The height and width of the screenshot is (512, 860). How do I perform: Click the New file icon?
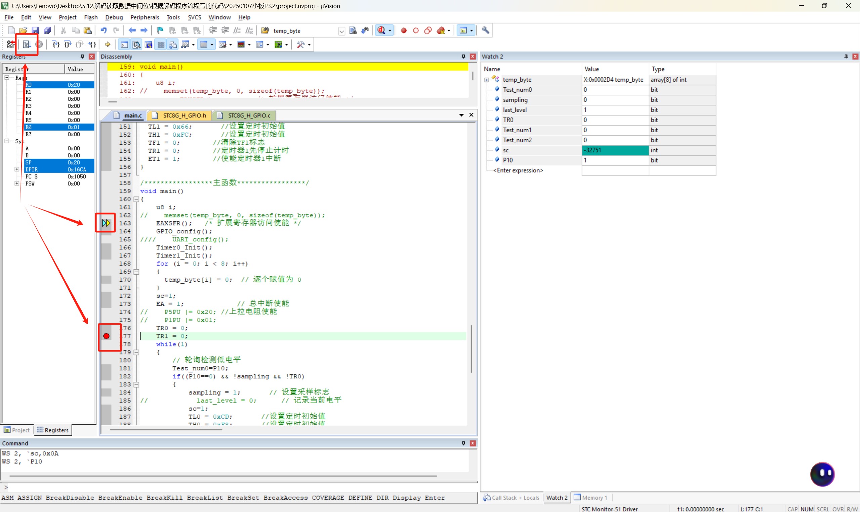click(11, 30)
